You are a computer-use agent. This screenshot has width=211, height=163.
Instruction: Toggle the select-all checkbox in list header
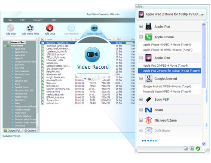click(43, 39)
